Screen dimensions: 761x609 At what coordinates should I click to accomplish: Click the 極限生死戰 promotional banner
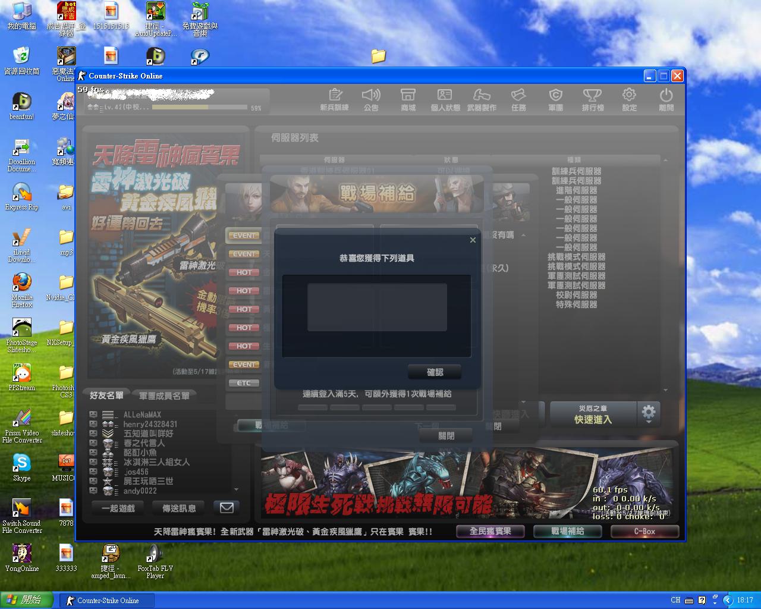pyautogui.click(x=468, y=484)
